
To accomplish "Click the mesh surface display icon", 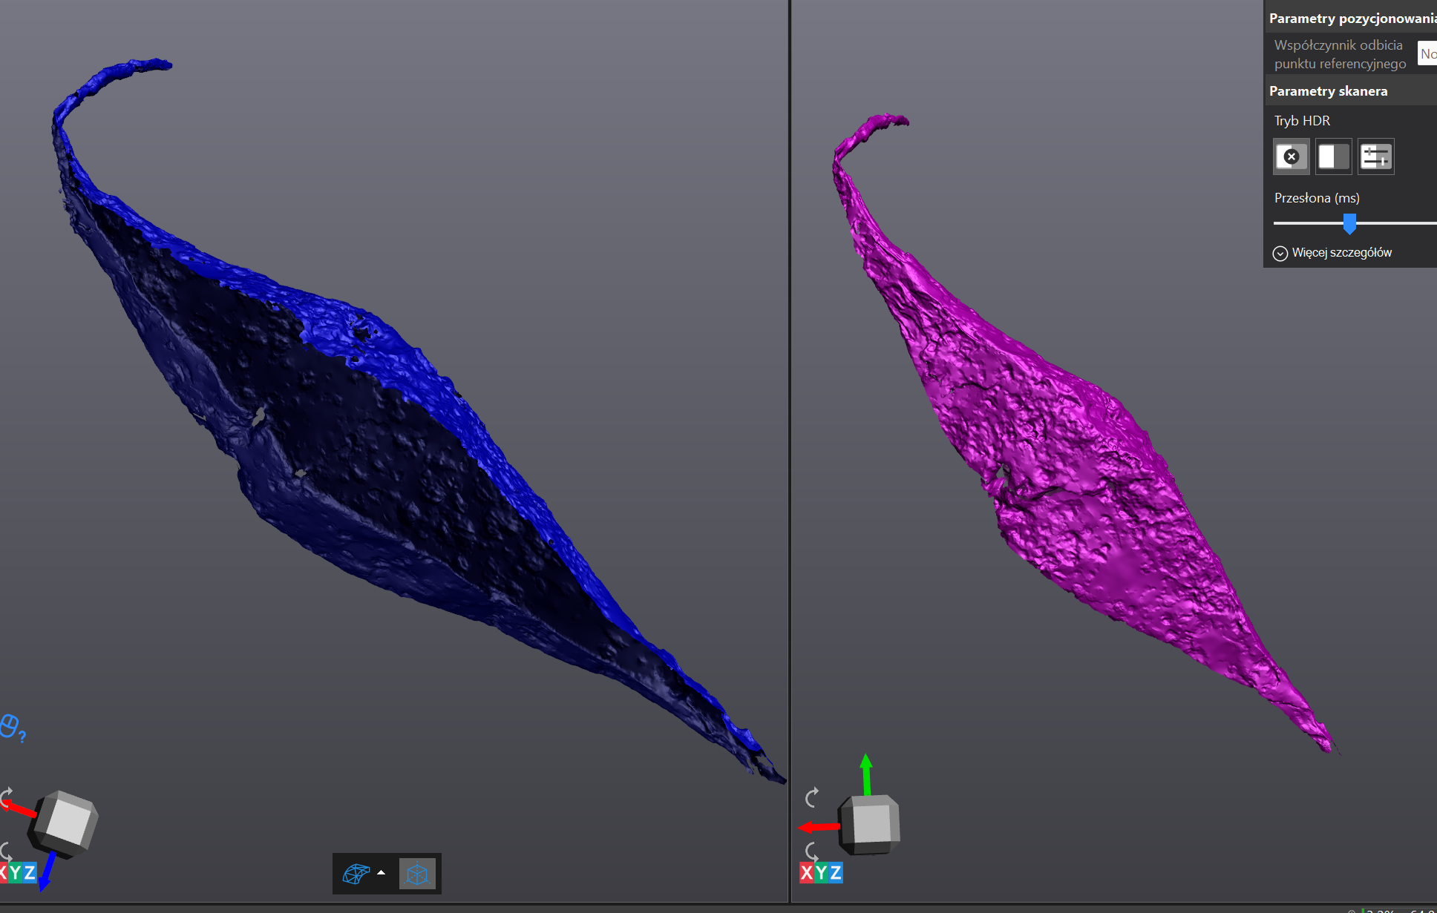I will [356, 873].
